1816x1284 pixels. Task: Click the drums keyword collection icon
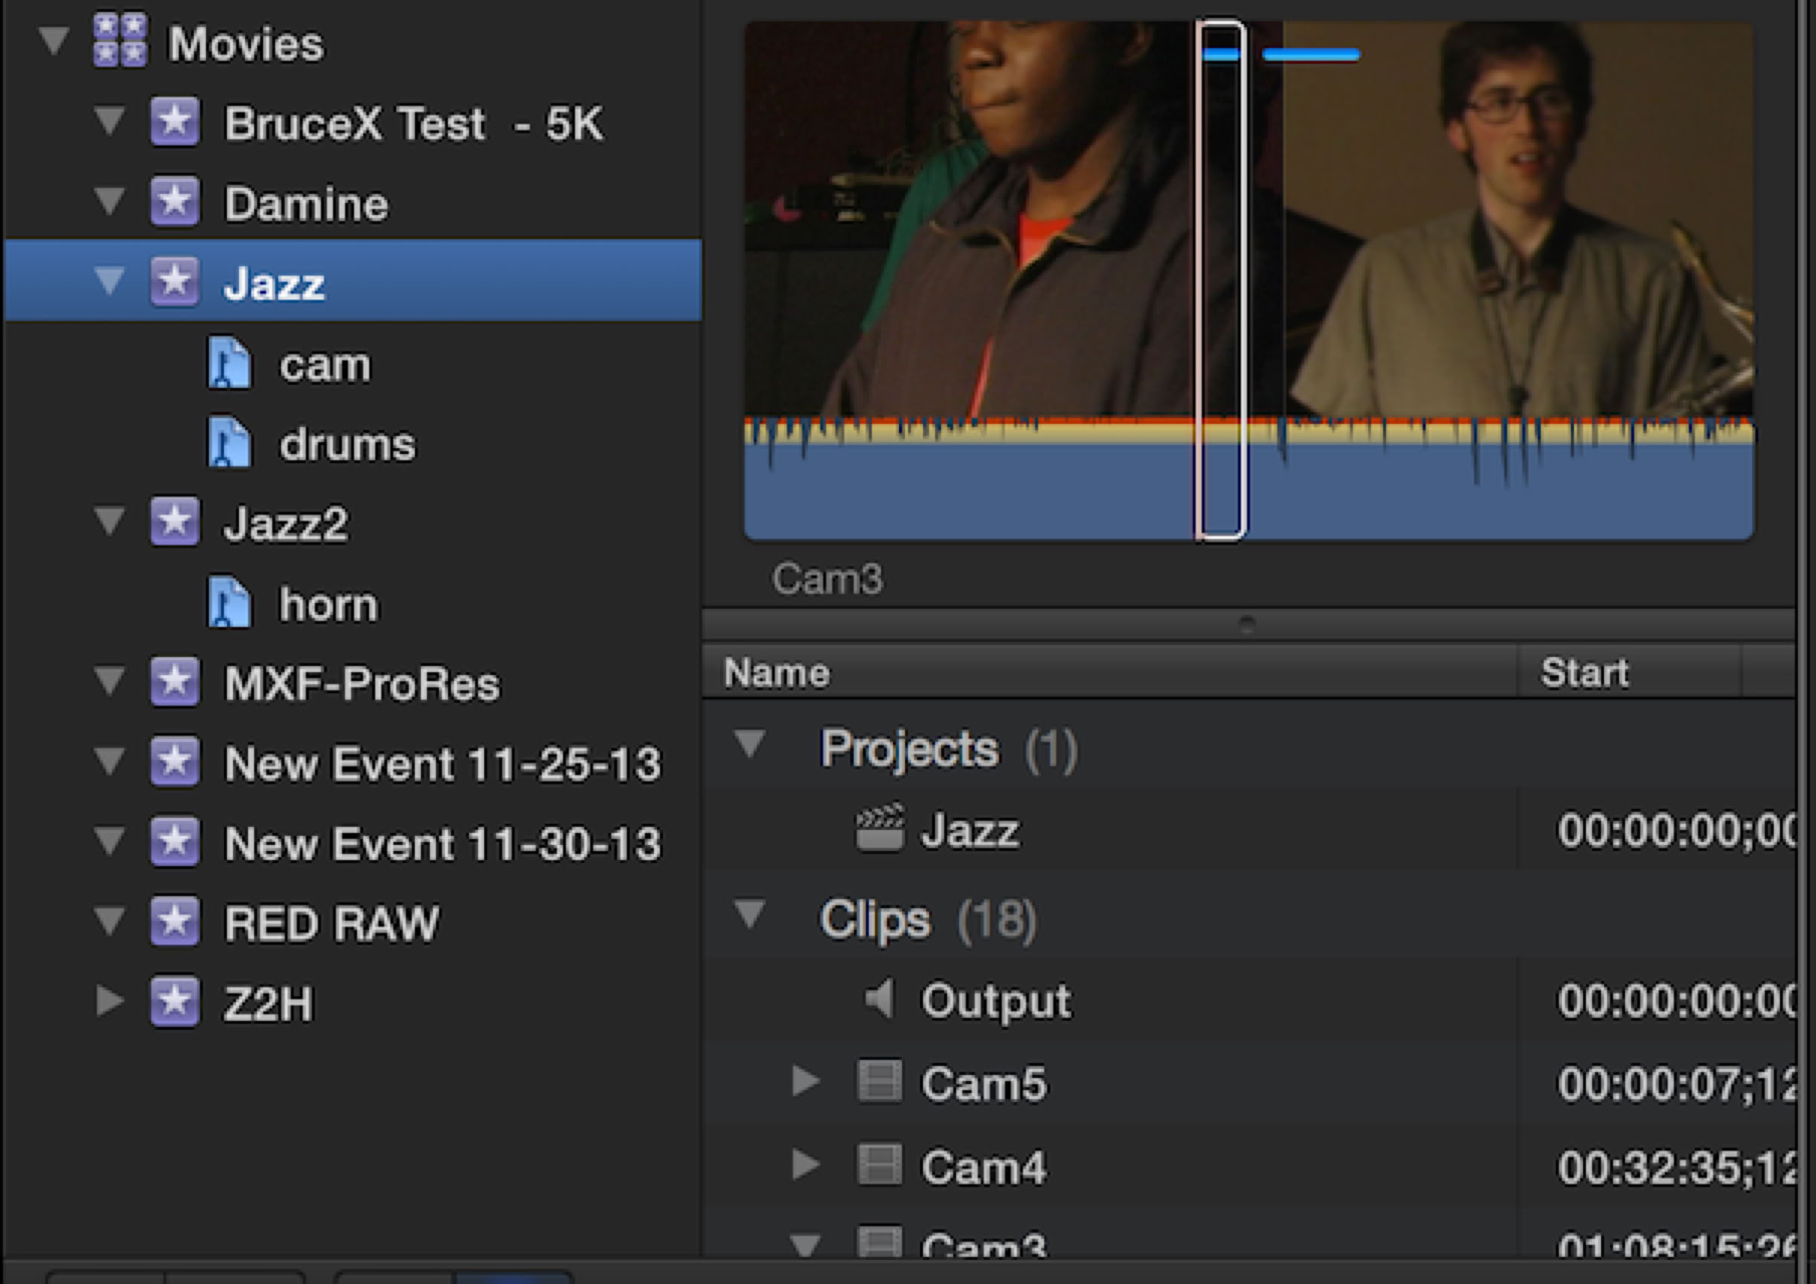pyautogui.click(x=229, y=443)
